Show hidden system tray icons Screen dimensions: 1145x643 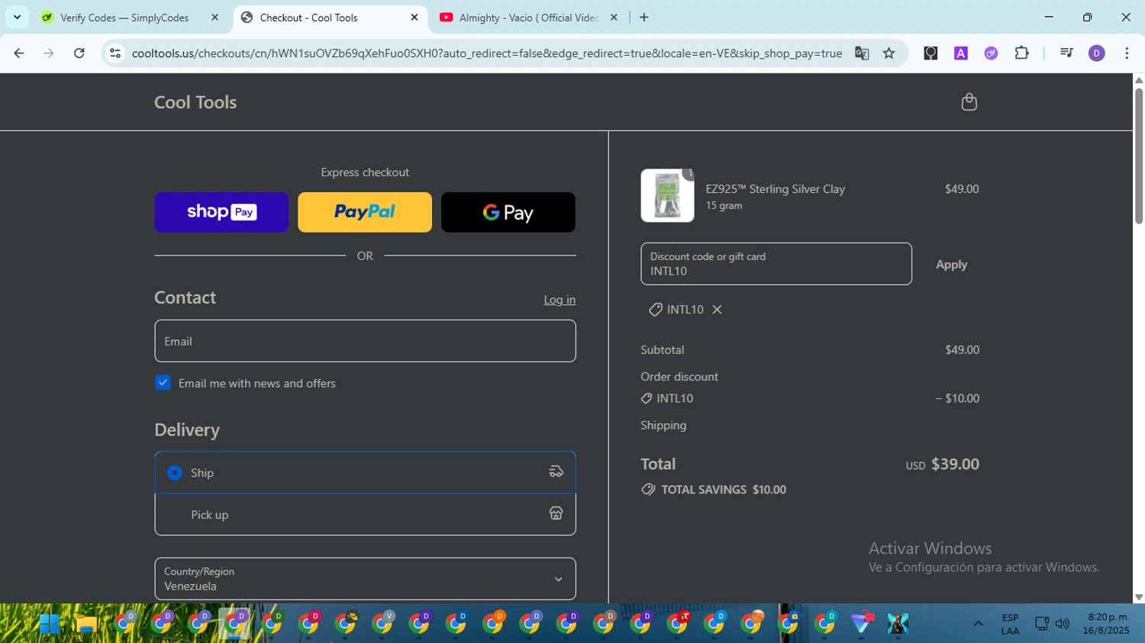[x=978, y=624]
